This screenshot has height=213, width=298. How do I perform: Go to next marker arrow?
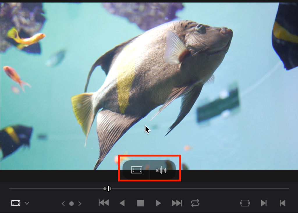tap(80, 204)
